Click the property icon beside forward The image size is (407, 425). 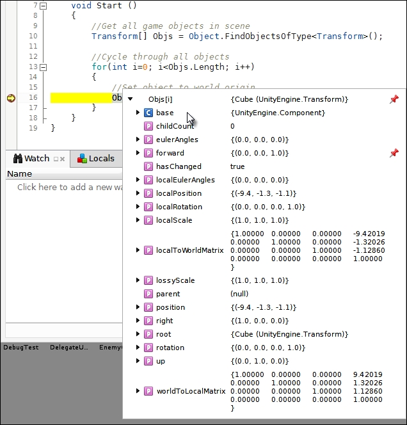[x=148, y=153]
